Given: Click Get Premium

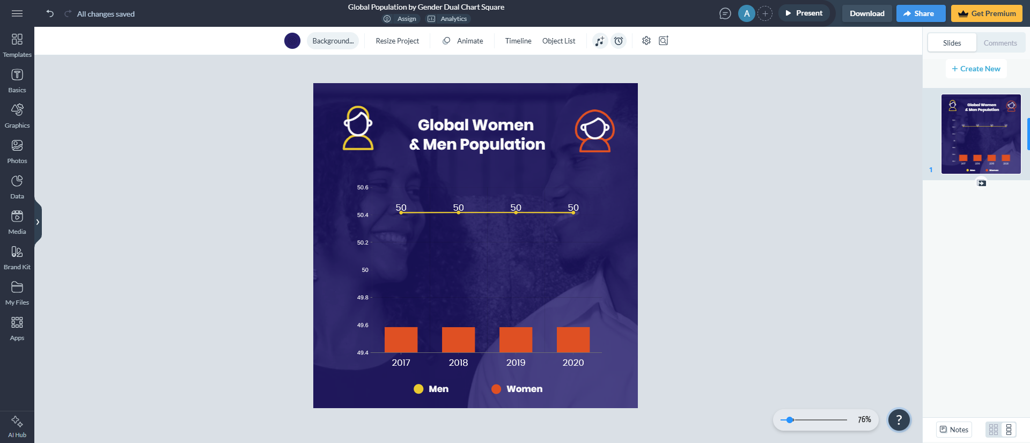Looking at the screenshot, I should tap(987, 13).
